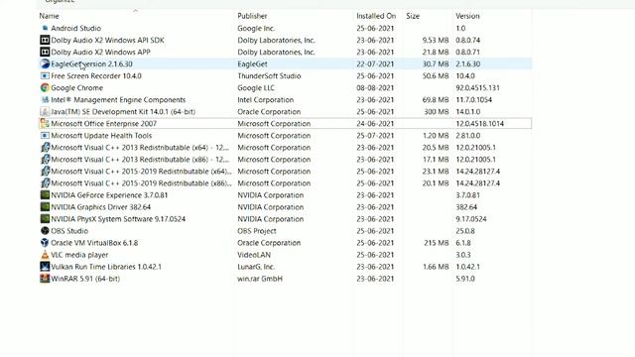Click the ThunderSoft Studio publisher cell
Image resolution: width=635 pixels, height=357 pixels.
click(269, 76)
